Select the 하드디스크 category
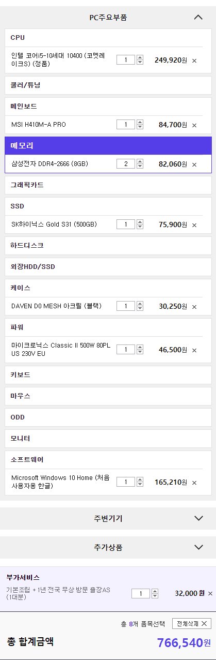The image size is (216, 660). click(x=108, y=245)
